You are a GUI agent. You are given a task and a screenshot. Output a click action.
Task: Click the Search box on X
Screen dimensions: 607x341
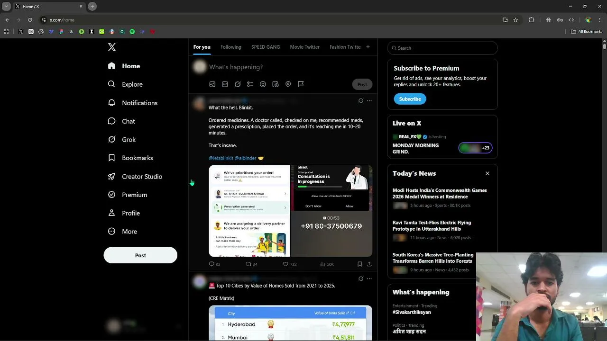coord(442,48)
